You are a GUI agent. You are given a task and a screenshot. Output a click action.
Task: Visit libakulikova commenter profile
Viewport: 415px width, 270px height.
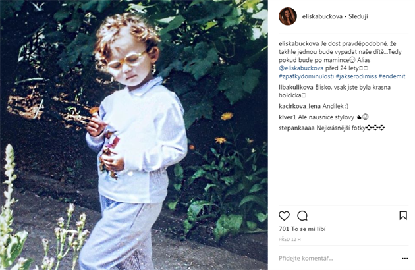(296, 88)
